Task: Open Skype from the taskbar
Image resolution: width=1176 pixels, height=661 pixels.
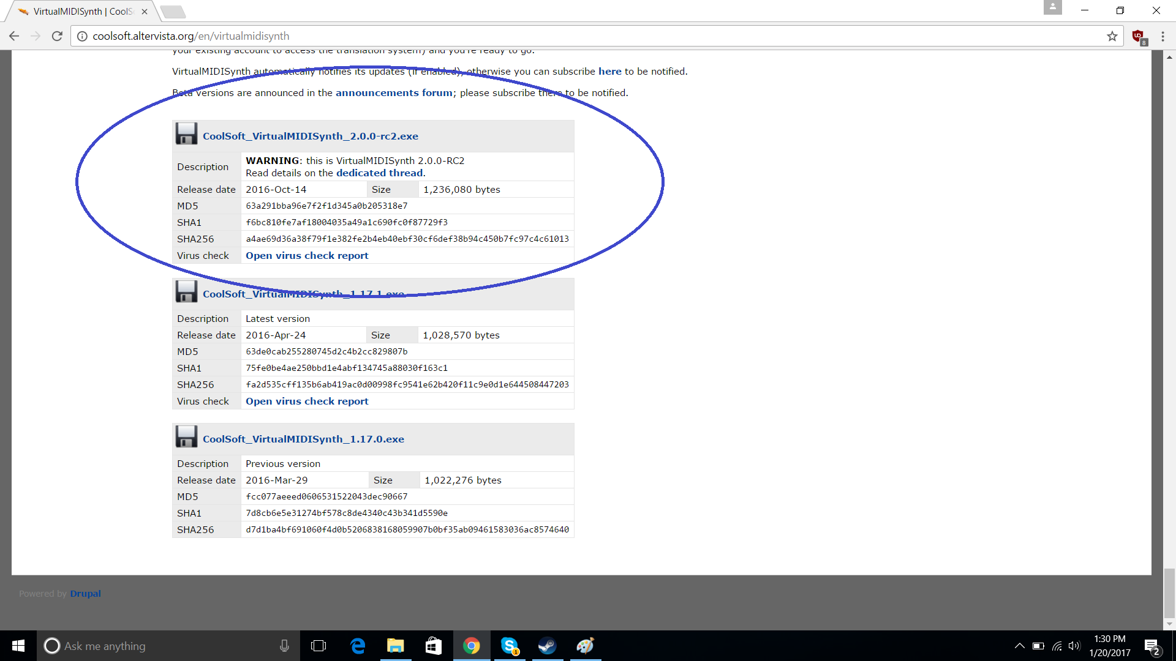Action: tap(510, 646)
